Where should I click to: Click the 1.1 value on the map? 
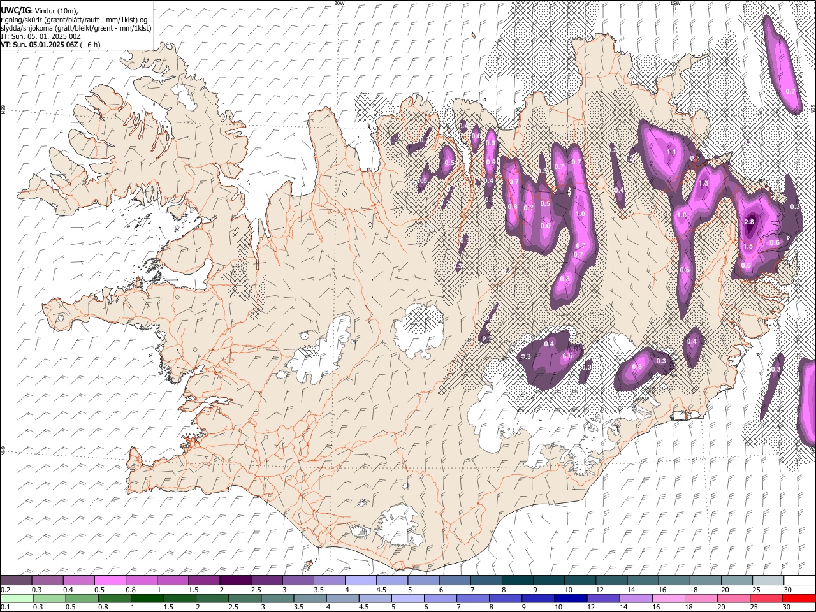tap(671, 152)
